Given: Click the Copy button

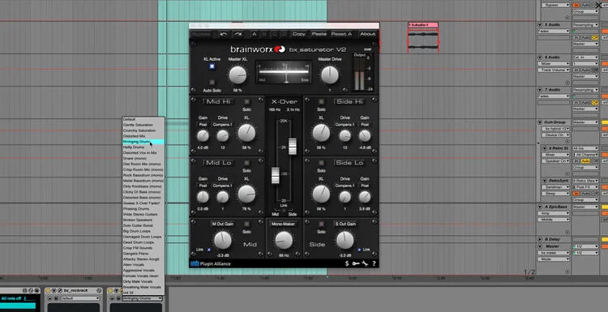Looking at the screenshot, I should [298, 34].
